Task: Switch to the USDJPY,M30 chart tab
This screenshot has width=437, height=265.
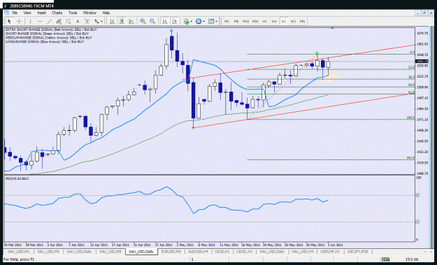Action: pos(357,252)
